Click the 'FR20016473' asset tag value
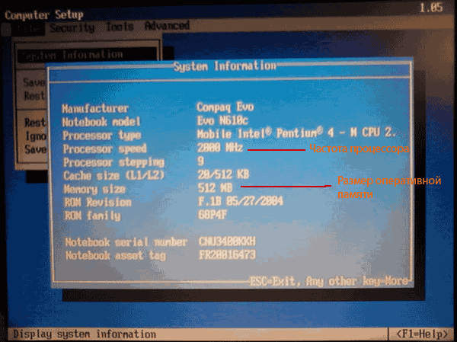Image resolution: width=457 pixels, height=342 pixels. pos(227,254)
